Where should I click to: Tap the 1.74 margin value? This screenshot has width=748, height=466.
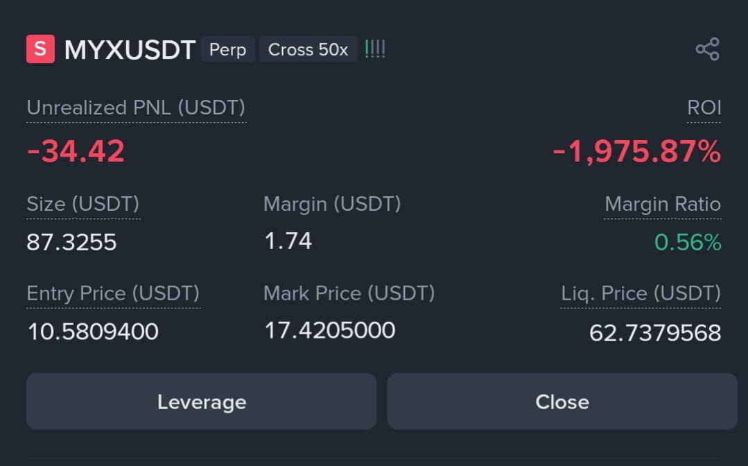coord(288,241)
